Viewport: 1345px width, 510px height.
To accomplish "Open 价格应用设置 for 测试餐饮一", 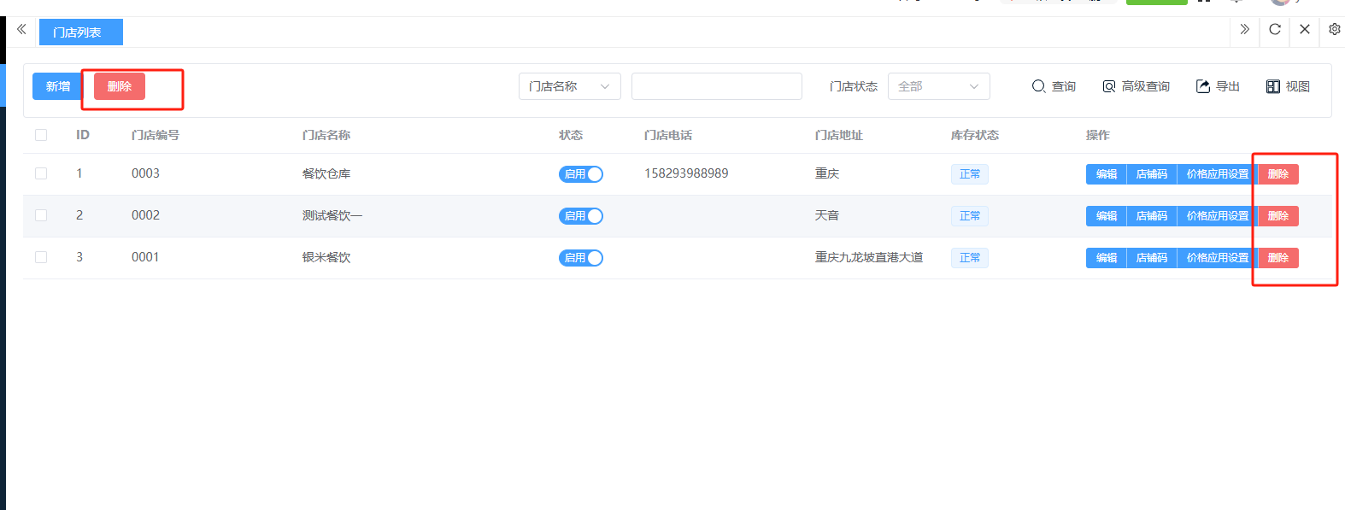I will 1217,216.
